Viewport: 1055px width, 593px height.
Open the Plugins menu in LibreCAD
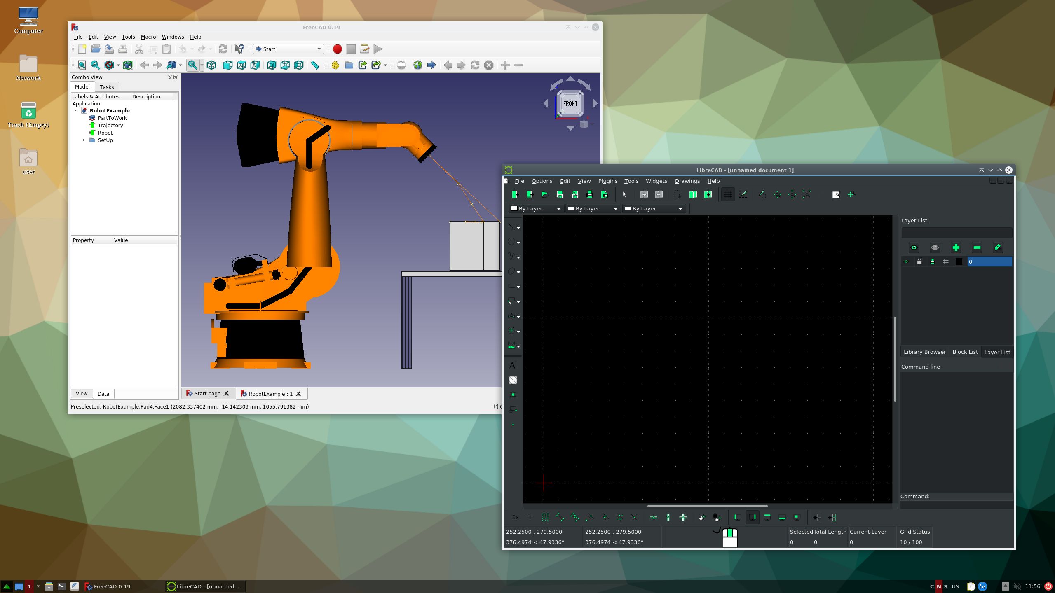coord(607,181)
